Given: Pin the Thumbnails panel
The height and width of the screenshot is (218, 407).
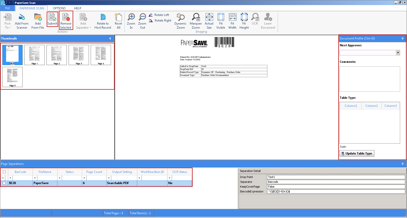Looking at the screenshot, I should point(110,38).
